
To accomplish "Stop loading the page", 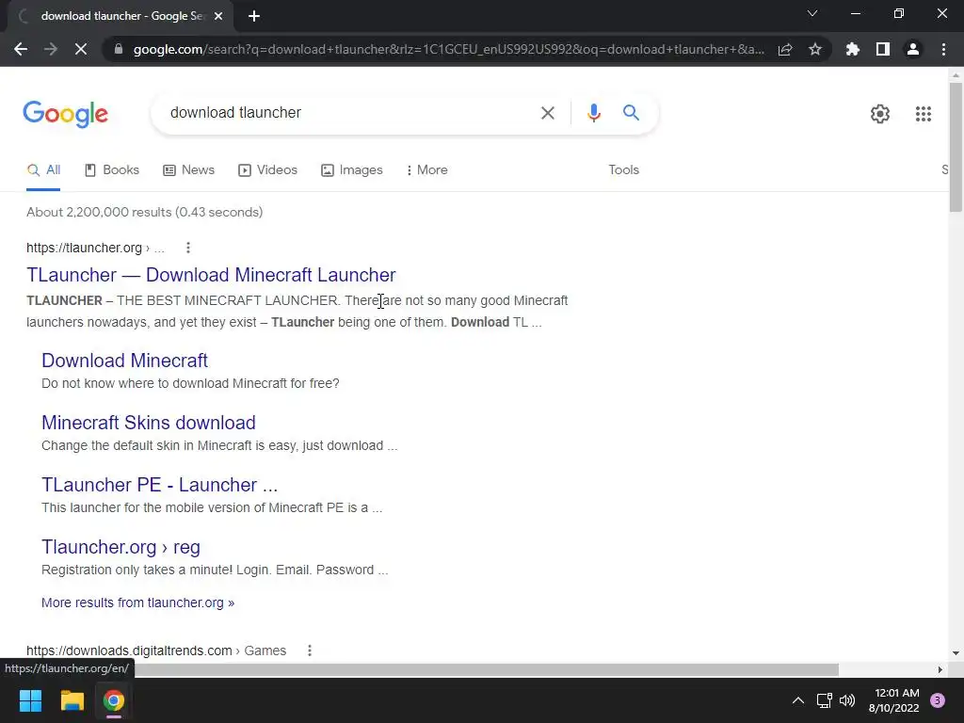I will tap(81, 49).
